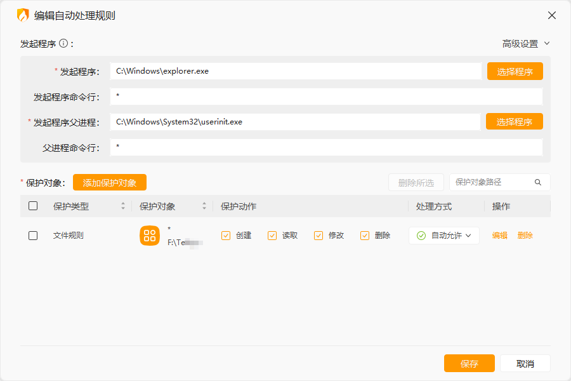The height and width of the screenshot is (381, 571).
Task: Uncheck the 修改 action checkbox
Action: [318, 236]
